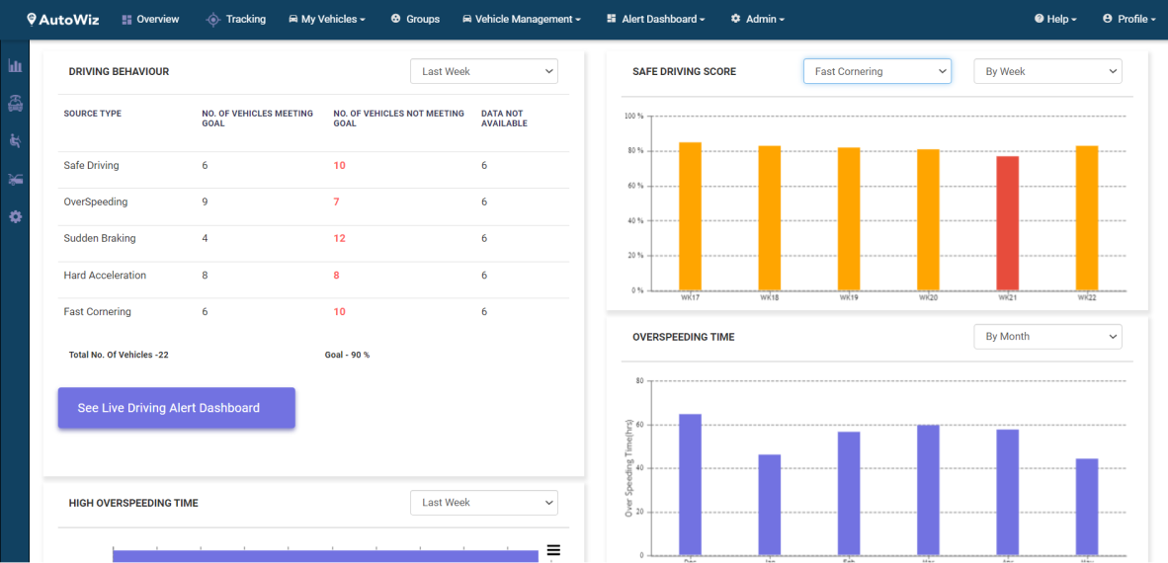This screenshot has height=563, width=1168.
Task: Go to Tracking in navigation bar
Action: tap(235, 19)
